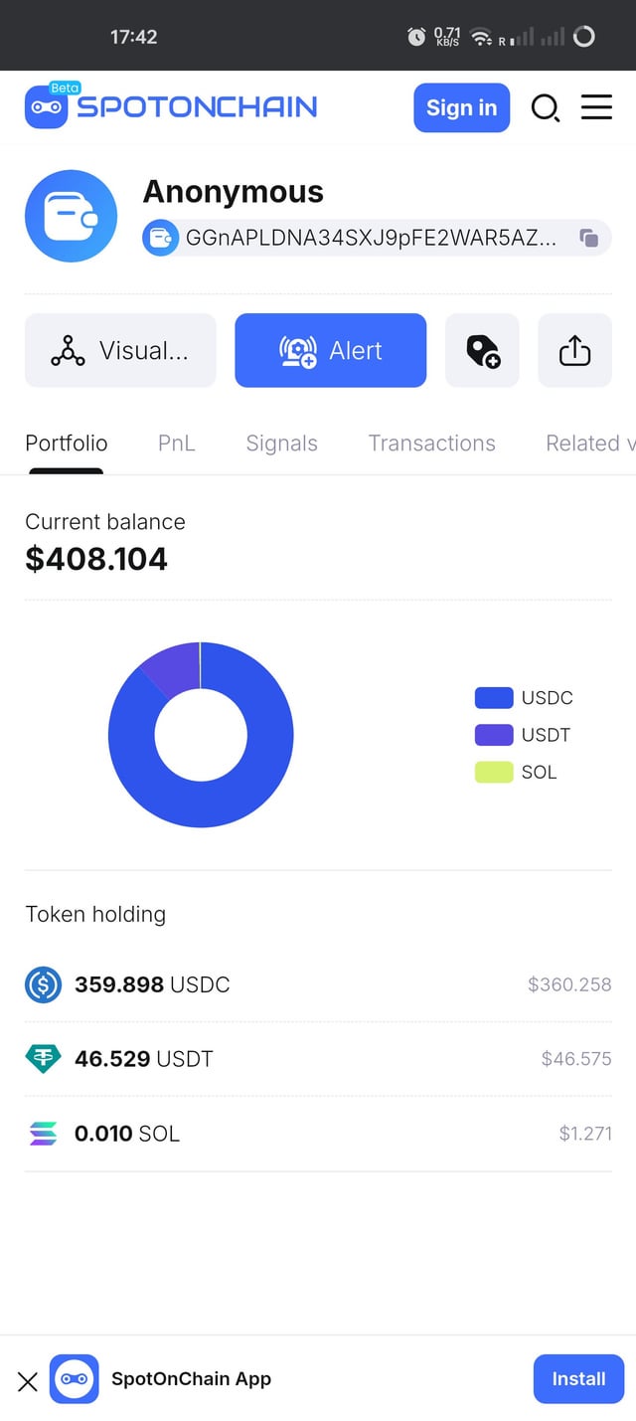636x1421 pixels.
Task: Copy the wallet address
Action: coord(589,238)
